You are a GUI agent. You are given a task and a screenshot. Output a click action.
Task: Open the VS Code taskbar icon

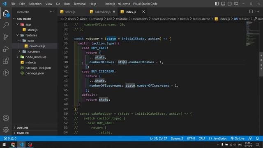pyautogui.click(x=21, y=144)
